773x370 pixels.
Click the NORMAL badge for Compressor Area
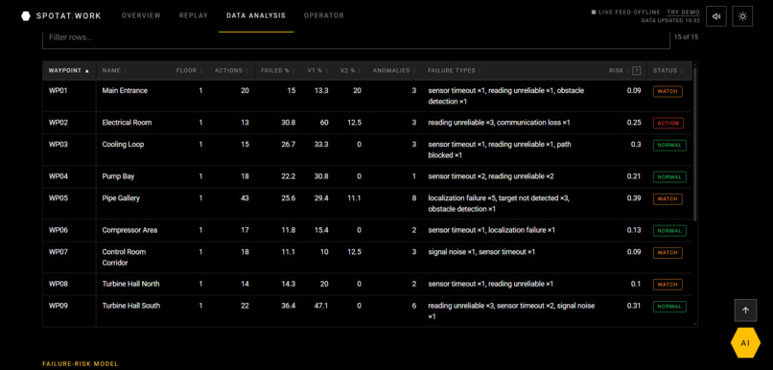tap(669, 231)
